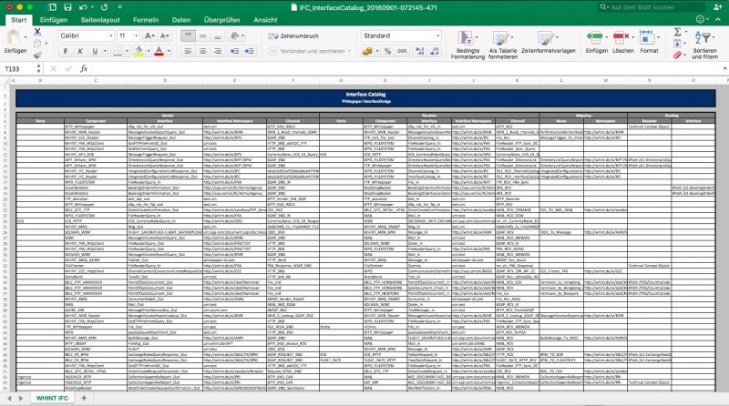Toggle bottom vertical alignment
This screenshot has width=729, height=406.
click(218, 36)
